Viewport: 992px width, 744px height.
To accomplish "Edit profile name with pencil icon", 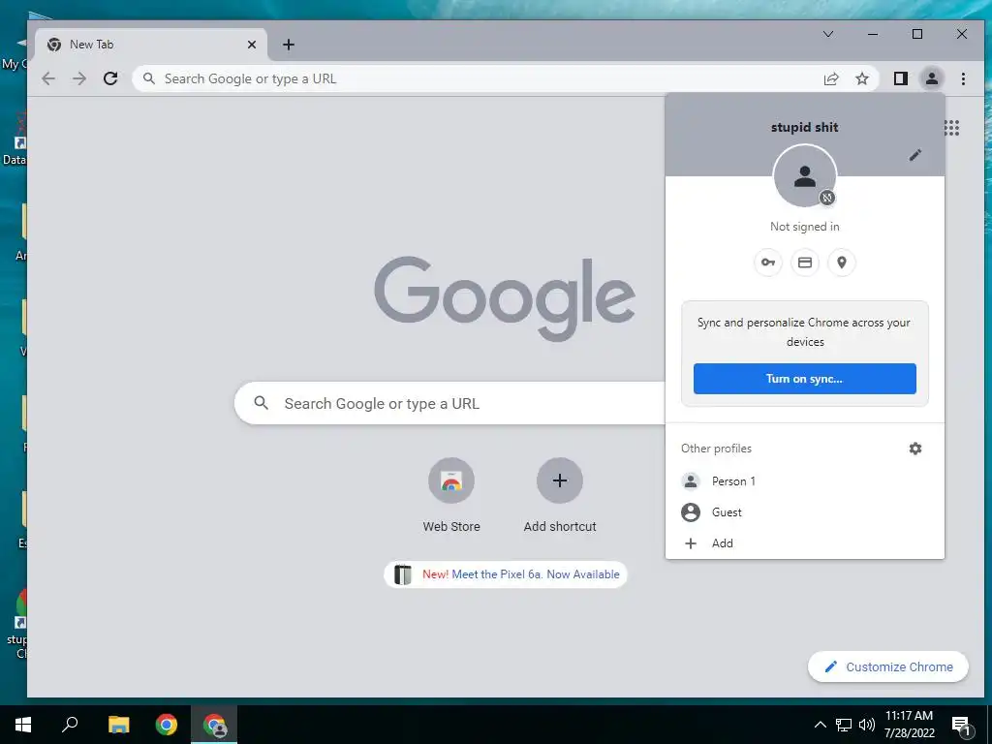I will tap(914, 155).
